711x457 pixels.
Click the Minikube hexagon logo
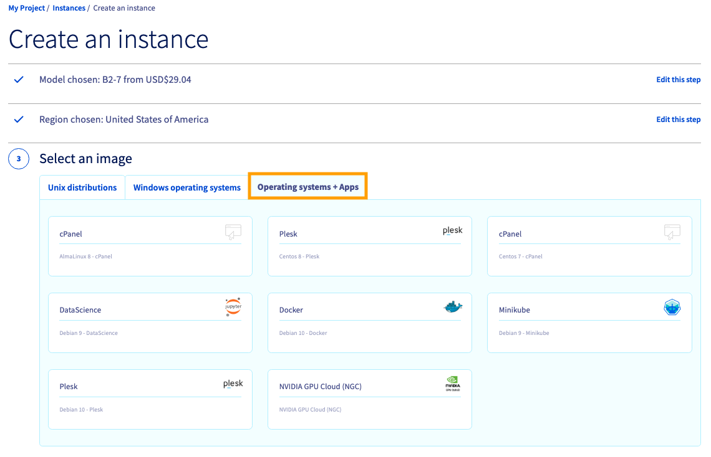[x=672, y=307]
